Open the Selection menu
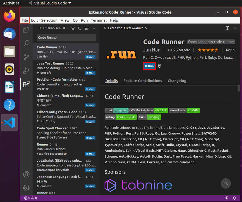This screenshot has height=202, width=242. point(49,20)
